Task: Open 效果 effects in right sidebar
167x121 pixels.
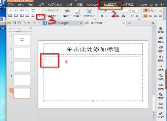Action: [x=161, y=87]
